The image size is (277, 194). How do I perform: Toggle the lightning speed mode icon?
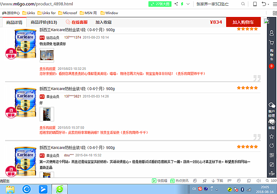[x=182, y=4]
